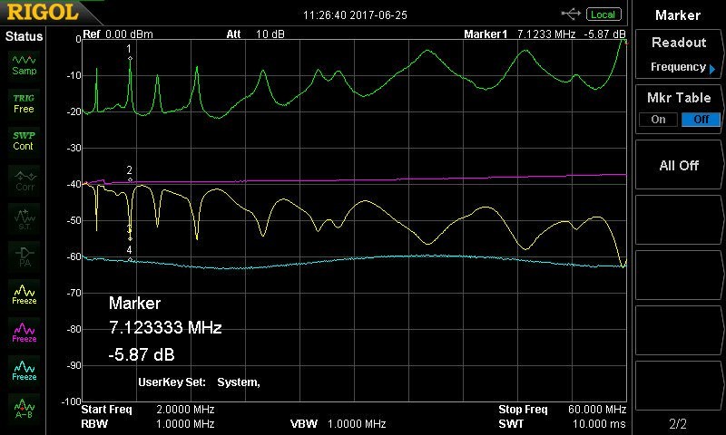Click the grayed-out Corr status icon
Image resolution: width=726 pixels, height=435 pixels.
25,179
